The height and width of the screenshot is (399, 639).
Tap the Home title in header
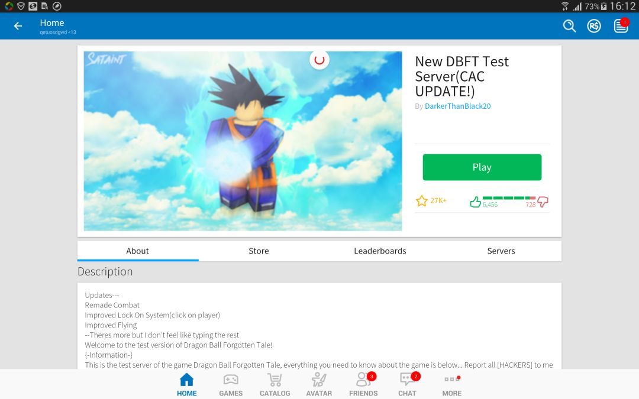[x=51, y=23]
